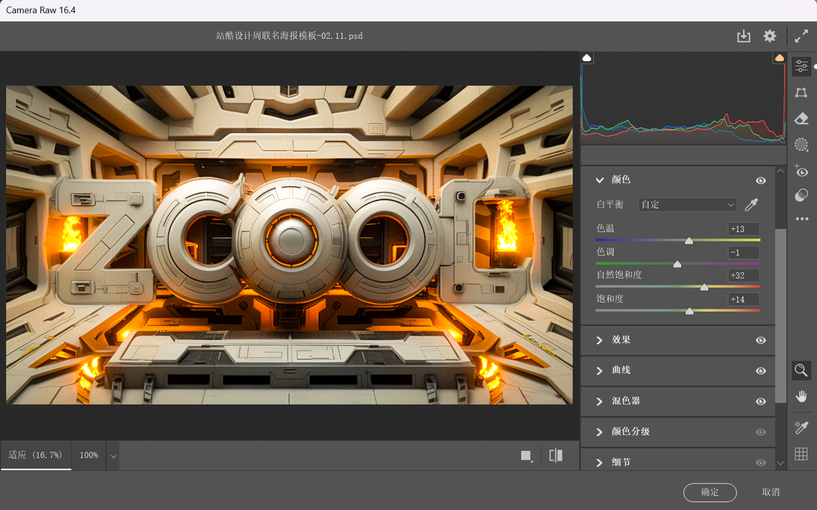Click the 饱和度 slider handle
The height and width of the screenshot is (510, 817).
tap(690, 311)
